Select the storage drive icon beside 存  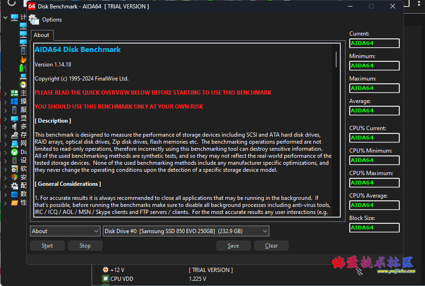(14, 135)
